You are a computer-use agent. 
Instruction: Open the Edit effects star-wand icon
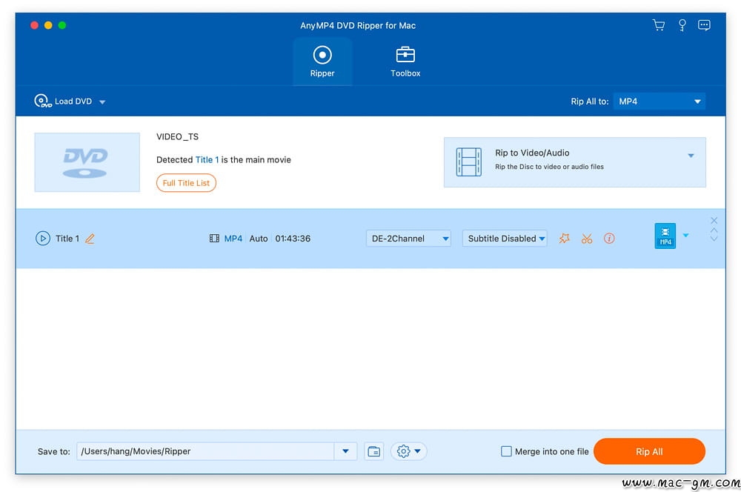click(x=564, y=238)
